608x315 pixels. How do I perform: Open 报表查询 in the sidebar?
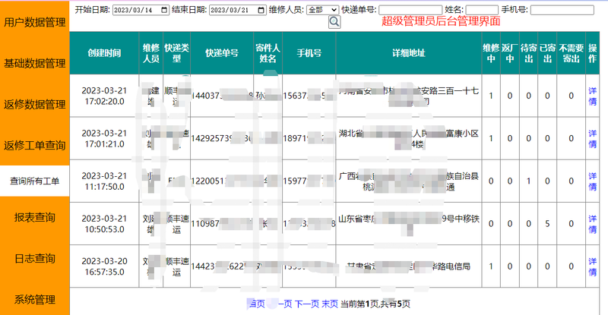(34, 217)
